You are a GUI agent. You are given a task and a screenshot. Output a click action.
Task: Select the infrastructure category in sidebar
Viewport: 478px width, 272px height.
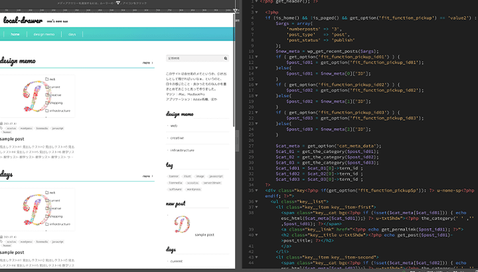click(182, 150)
